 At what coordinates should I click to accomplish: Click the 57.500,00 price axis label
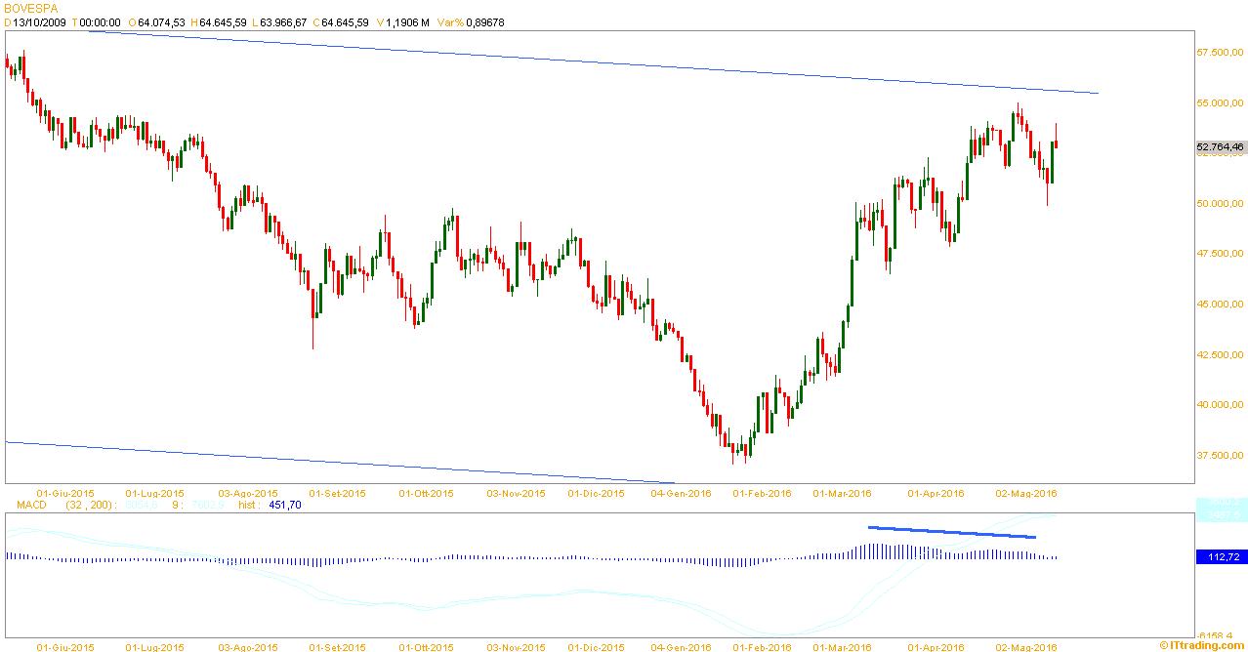tap(1220, 52)
